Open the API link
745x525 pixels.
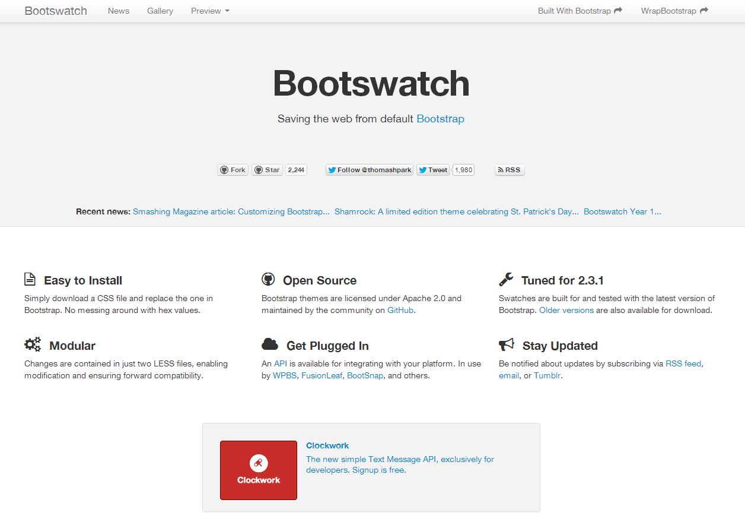(281, 363)
